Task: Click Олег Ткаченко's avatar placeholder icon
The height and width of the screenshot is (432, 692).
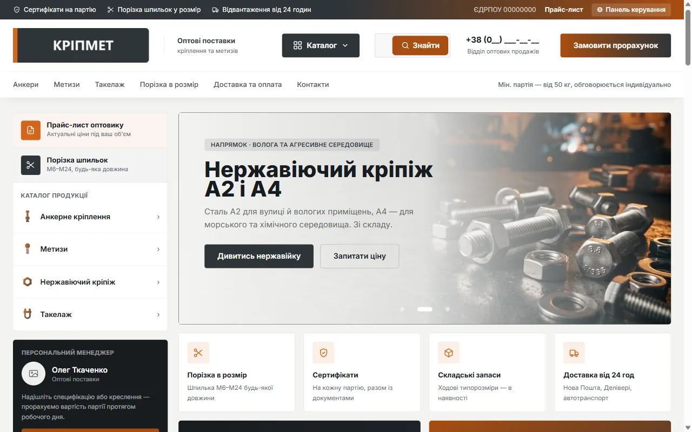Action: pyautogui.click(x=34, y=374)
